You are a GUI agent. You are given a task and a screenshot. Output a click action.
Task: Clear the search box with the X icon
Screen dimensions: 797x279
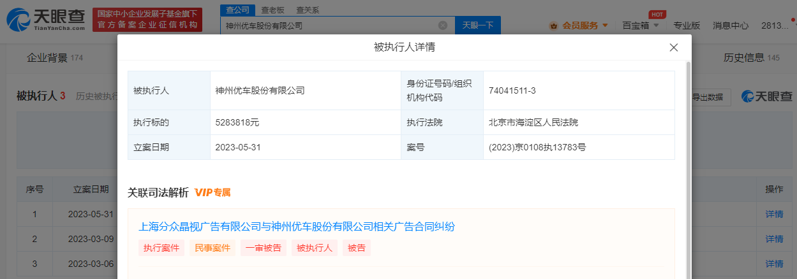point(443,25)
